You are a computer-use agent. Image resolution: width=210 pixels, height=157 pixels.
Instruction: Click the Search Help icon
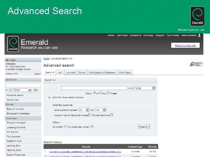pos(197,64)
